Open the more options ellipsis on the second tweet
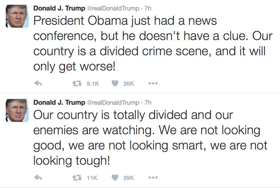Screen dimensions: 280x188 click(x=153, y=178)
